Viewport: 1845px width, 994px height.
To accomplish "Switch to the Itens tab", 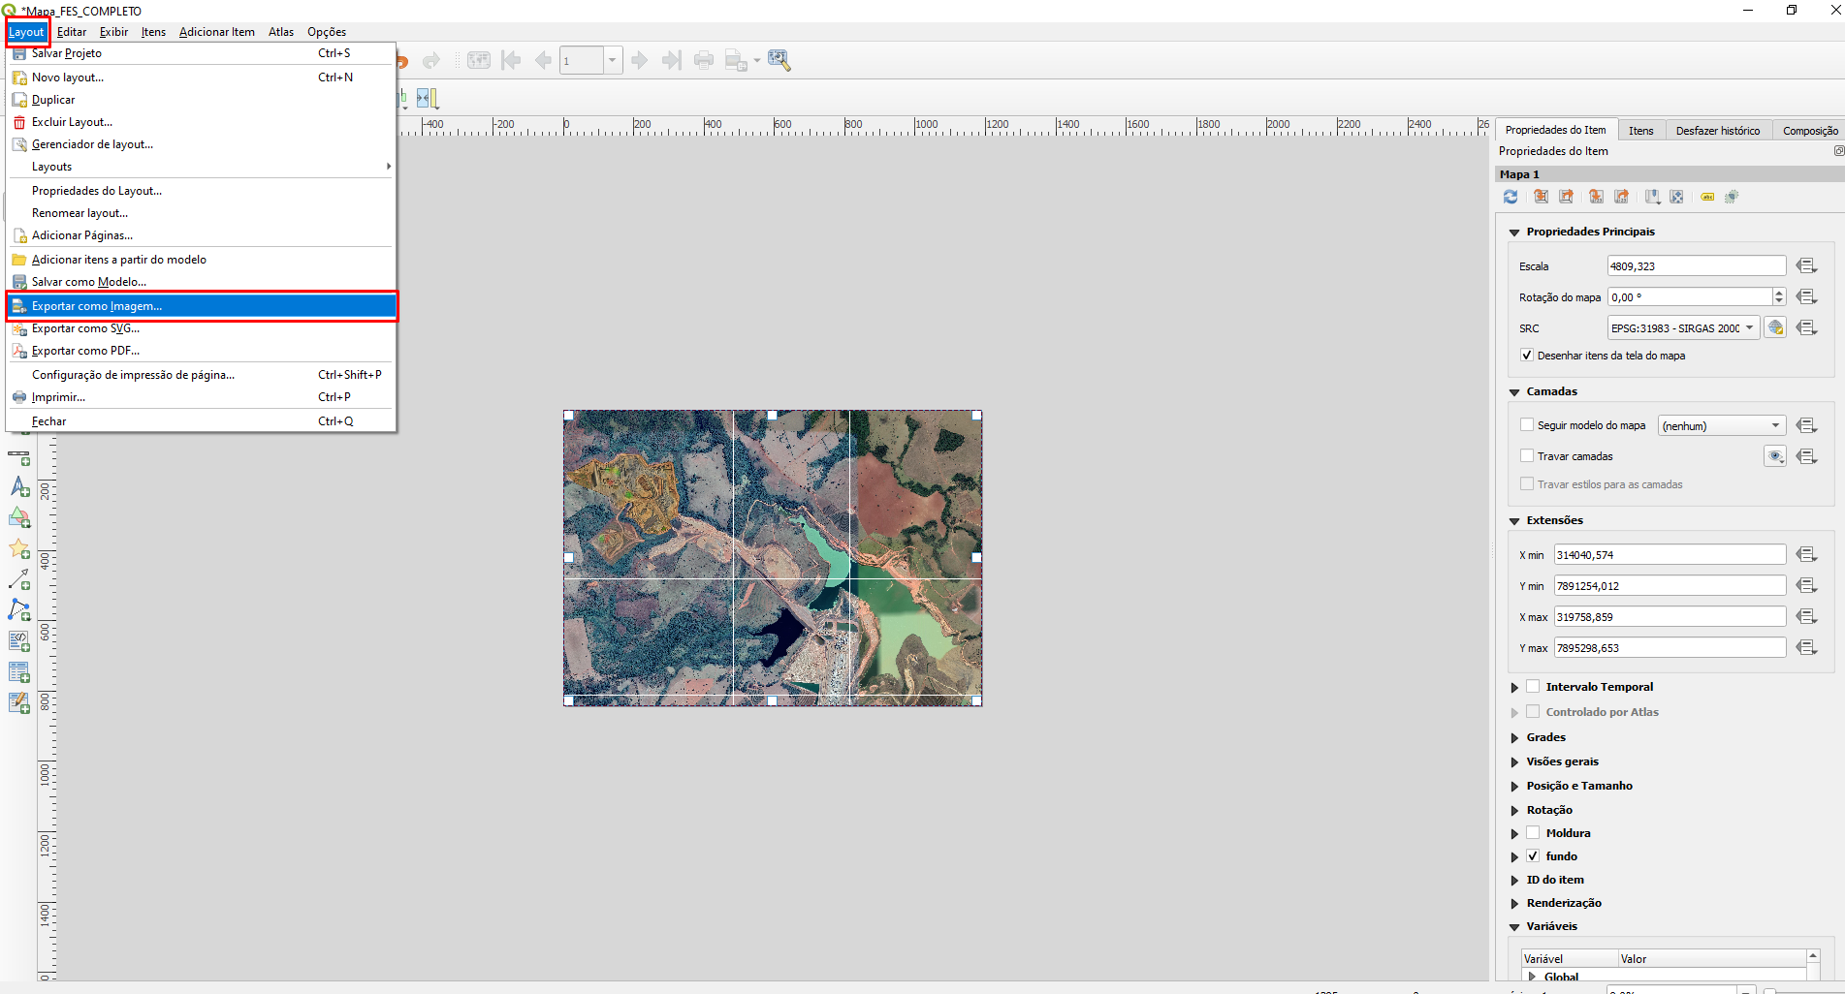I will 1640,131.
